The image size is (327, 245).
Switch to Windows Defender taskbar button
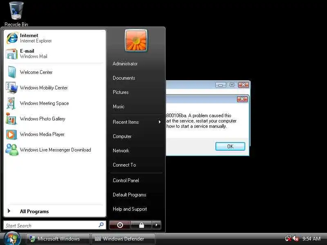tap(123, 239)
